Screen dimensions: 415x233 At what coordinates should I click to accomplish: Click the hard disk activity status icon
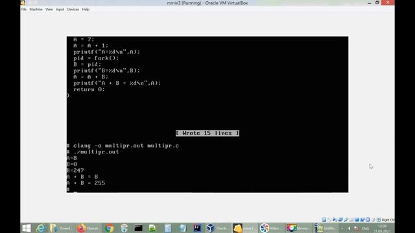324,220
